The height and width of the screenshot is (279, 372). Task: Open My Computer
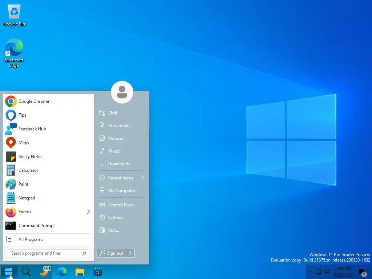click(x=121, y=190)
